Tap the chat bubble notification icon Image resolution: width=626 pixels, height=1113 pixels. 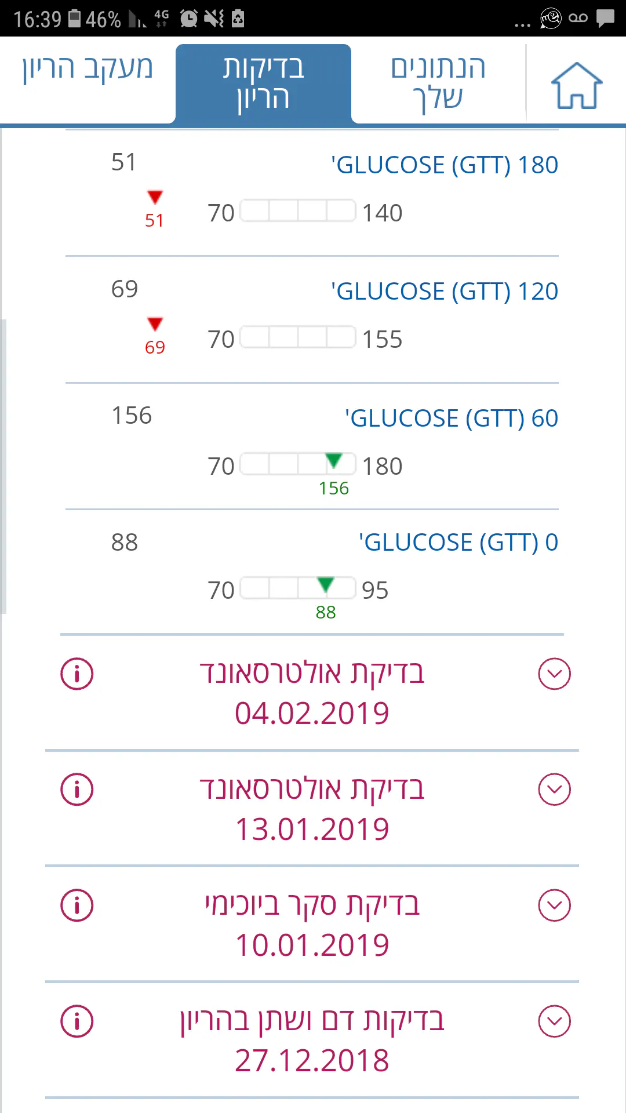[x=605, y=18]
